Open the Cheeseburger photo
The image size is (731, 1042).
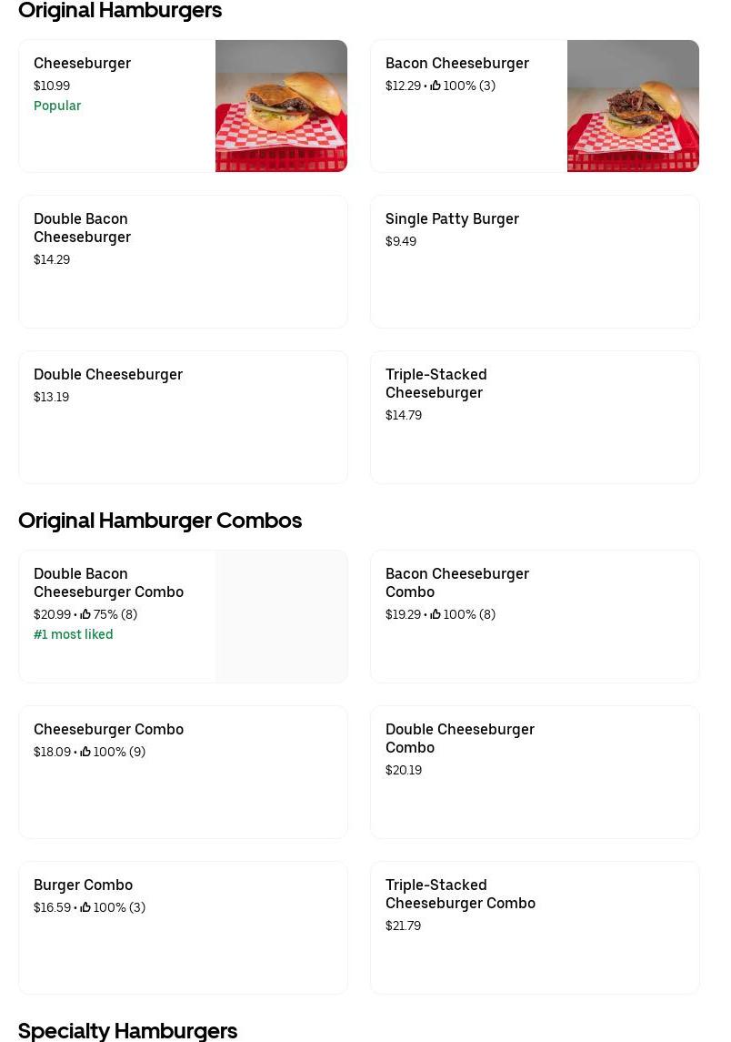coord(281,106)
